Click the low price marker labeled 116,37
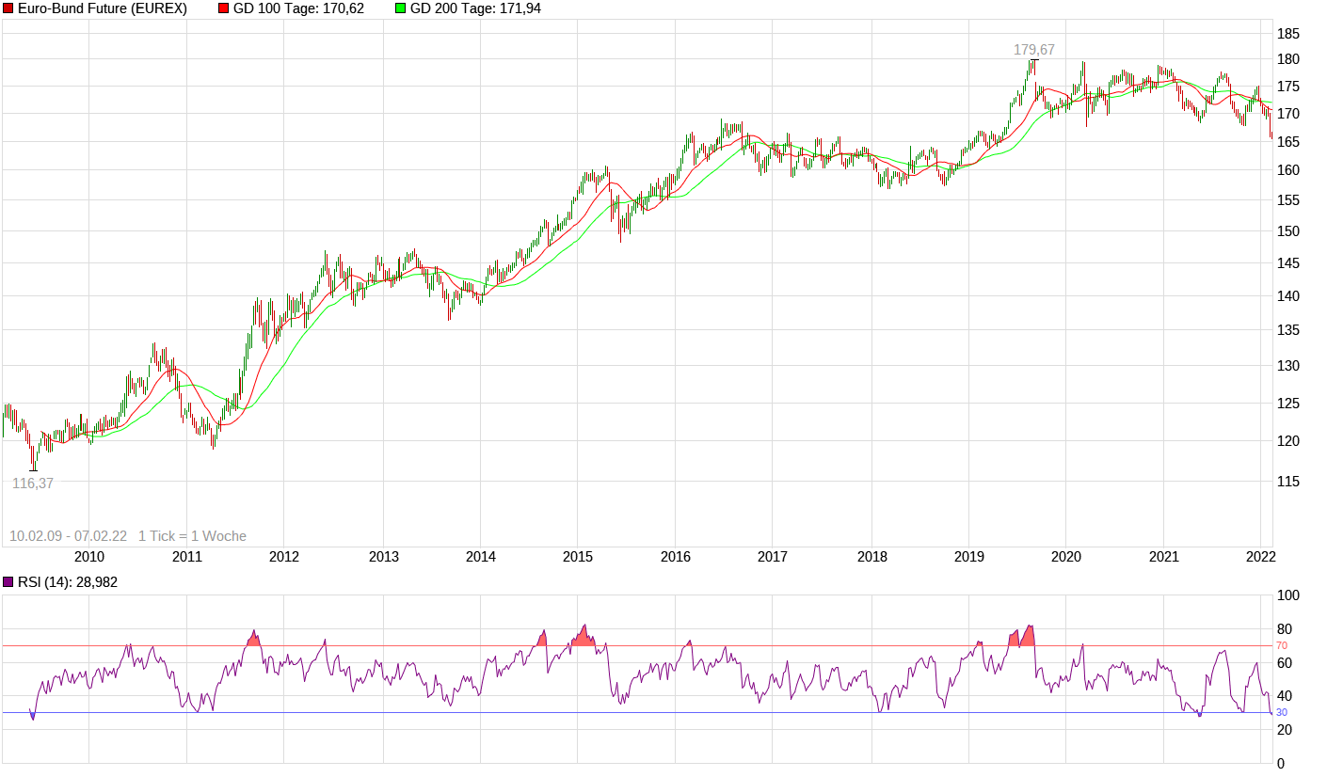The height and width of the screenshot is (777, 1327). tap(33, 484)
